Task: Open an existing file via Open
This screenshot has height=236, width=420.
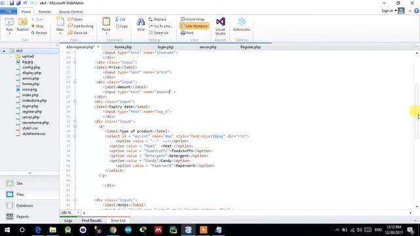Action: point(75,19)
